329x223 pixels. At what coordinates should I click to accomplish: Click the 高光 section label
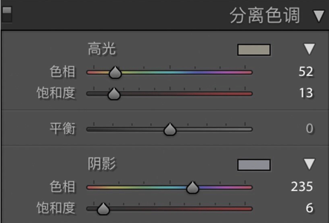(102, 49)
